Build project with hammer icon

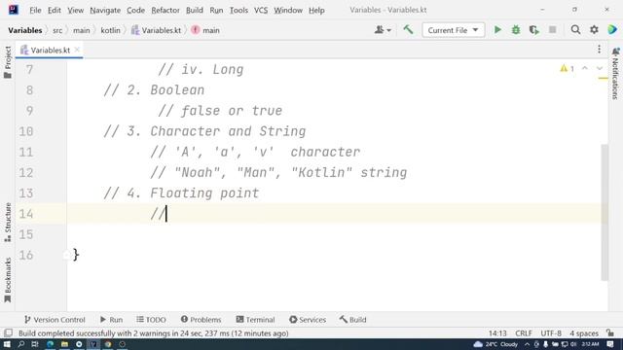(408, 30)
